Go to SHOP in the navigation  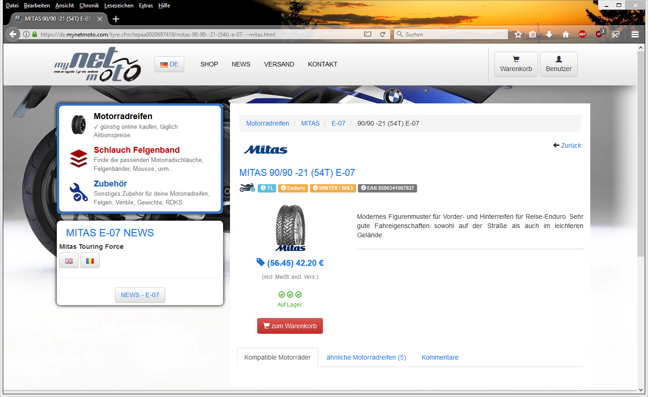(209, 64)
